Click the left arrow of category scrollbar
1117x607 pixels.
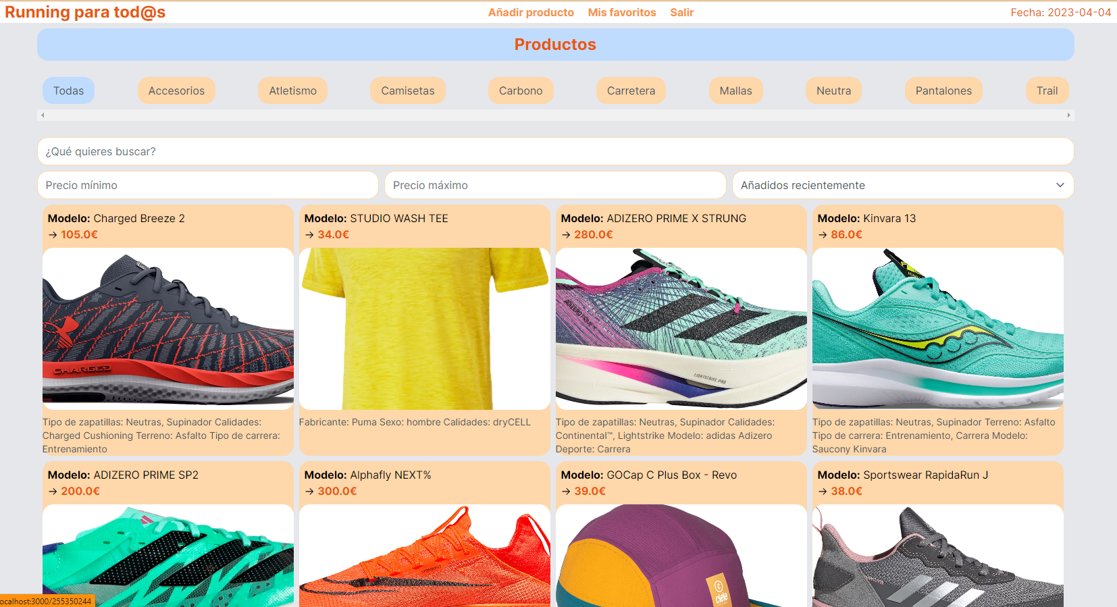click(43, 115)
